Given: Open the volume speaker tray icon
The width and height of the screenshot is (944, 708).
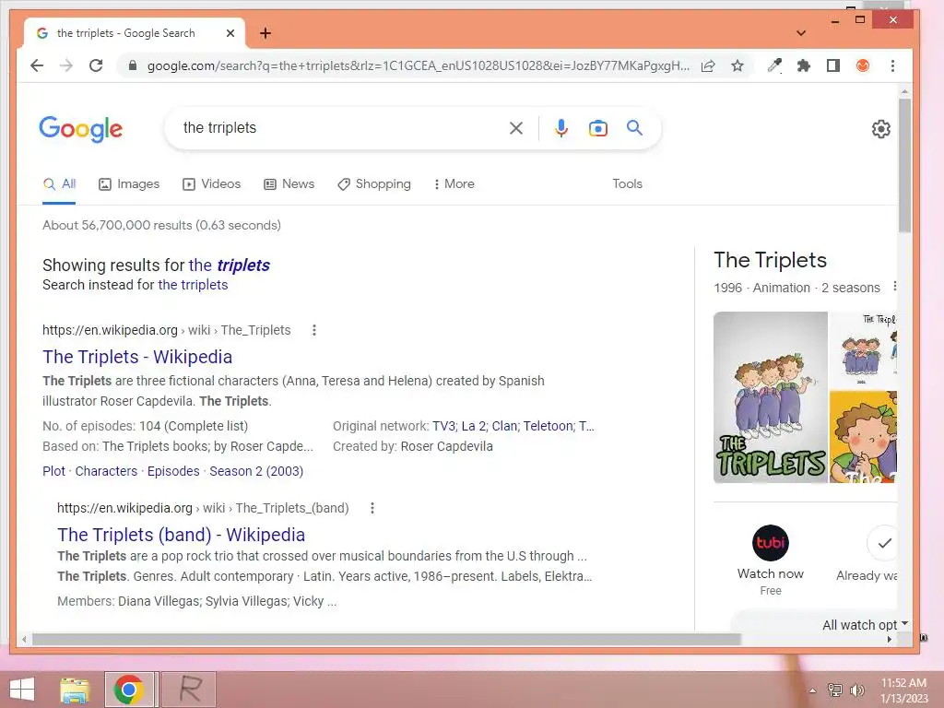Looking at the screenshot, I should pos(856,690).
